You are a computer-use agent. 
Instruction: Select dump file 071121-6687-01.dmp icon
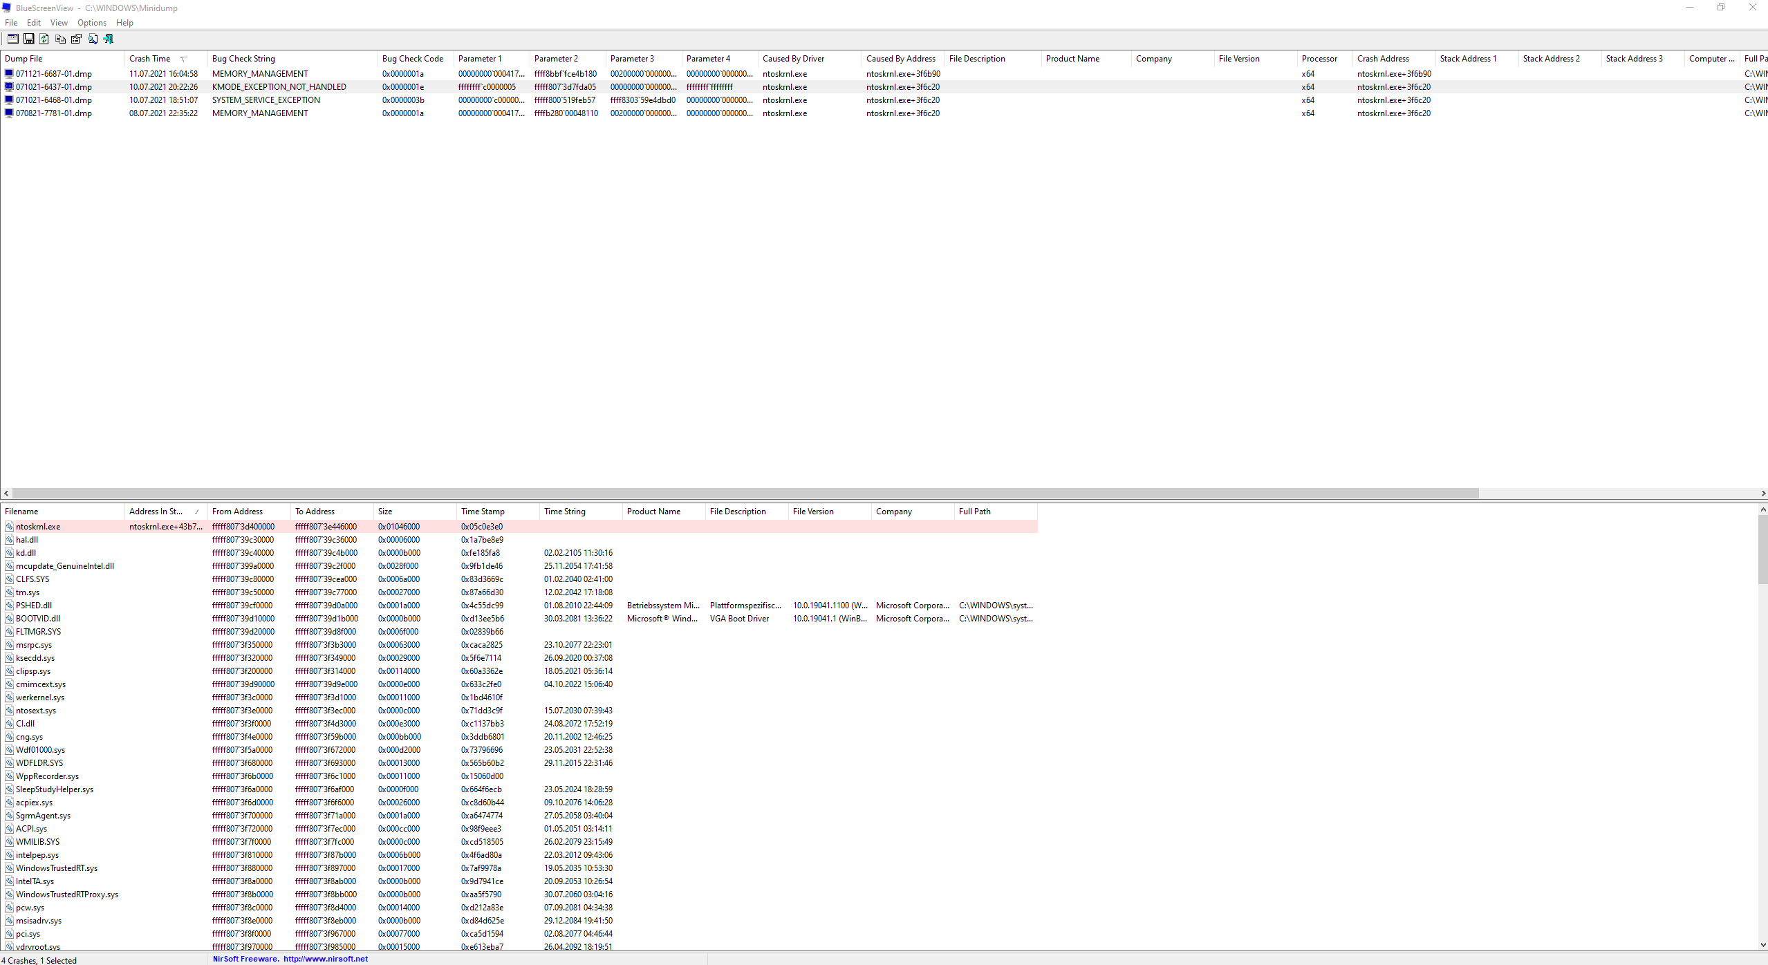pos(9,73)
